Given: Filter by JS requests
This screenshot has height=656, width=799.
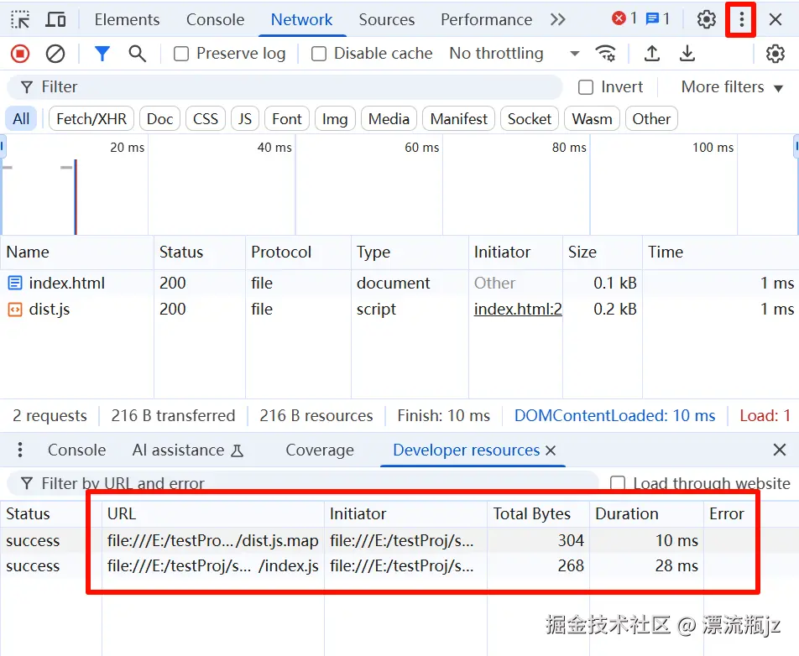Looking at the screenshot, I should click(244, 118).
